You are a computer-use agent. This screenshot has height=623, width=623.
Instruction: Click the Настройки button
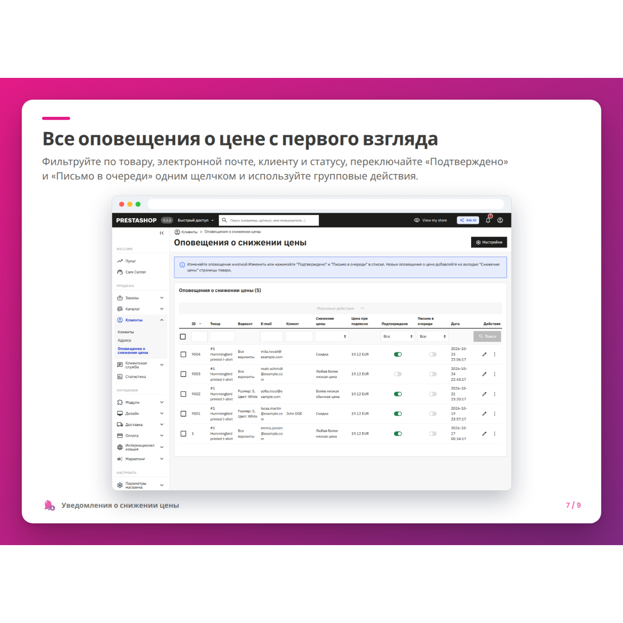coord(489,242)
